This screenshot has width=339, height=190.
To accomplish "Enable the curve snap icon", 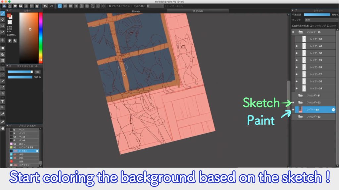I will 93,6.
